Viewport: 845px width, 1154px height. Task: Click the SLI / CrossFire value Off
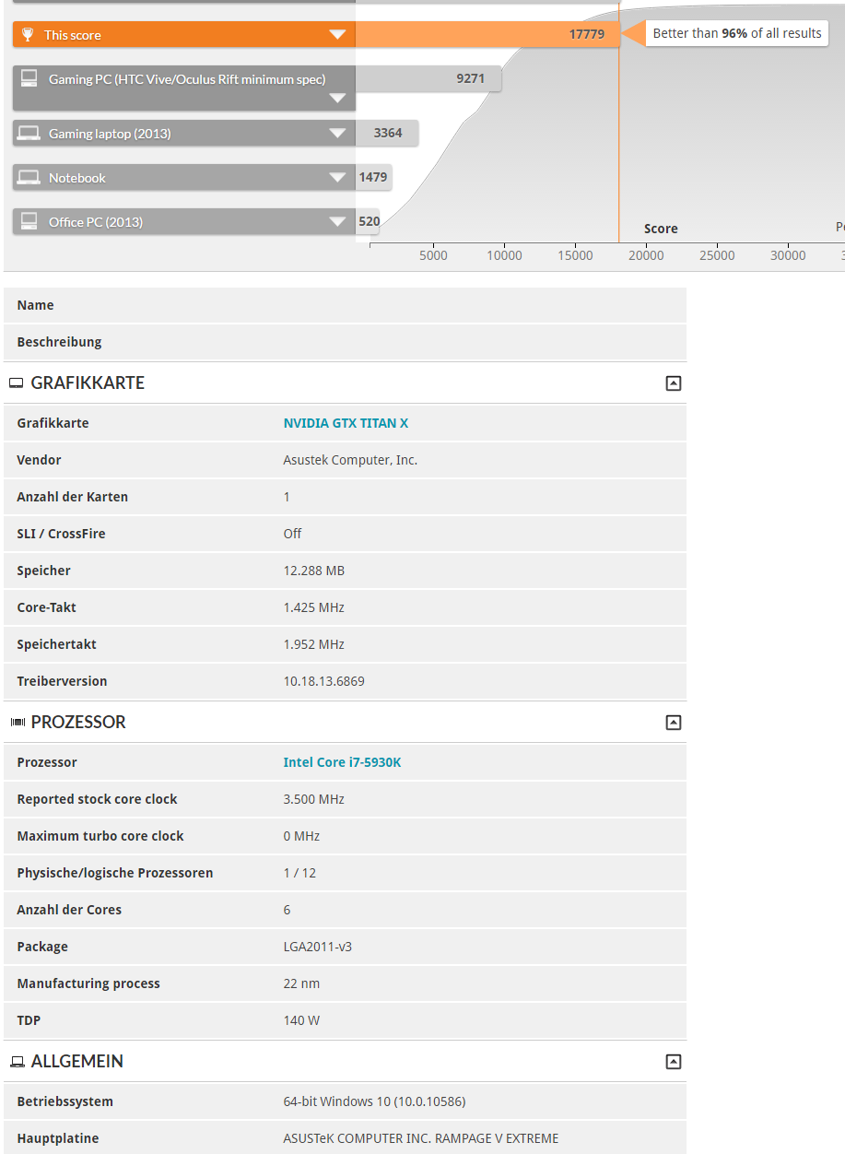pos(292,534)
